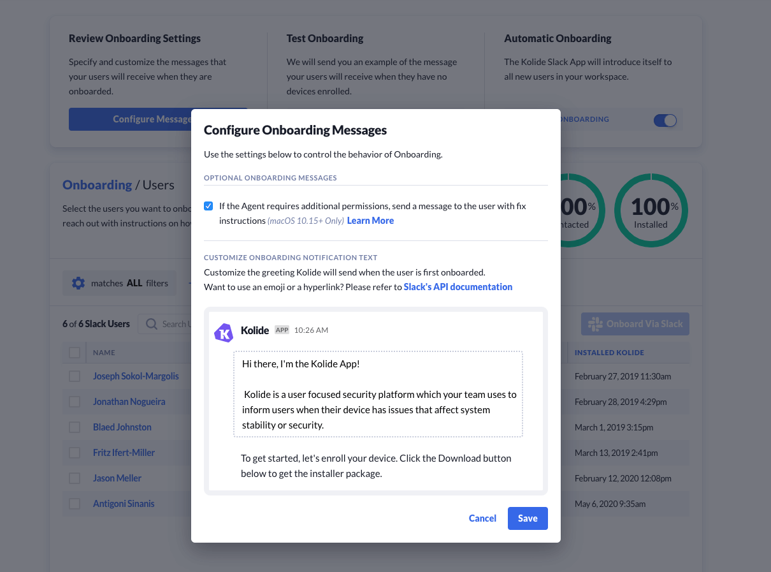Open Slack's API documentation link
Screen dimensions: 771x572
(x=458, y=287)
